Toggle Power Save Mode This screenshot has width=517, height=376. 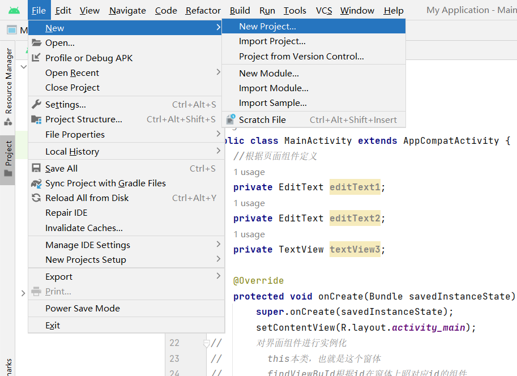point(83,309)
